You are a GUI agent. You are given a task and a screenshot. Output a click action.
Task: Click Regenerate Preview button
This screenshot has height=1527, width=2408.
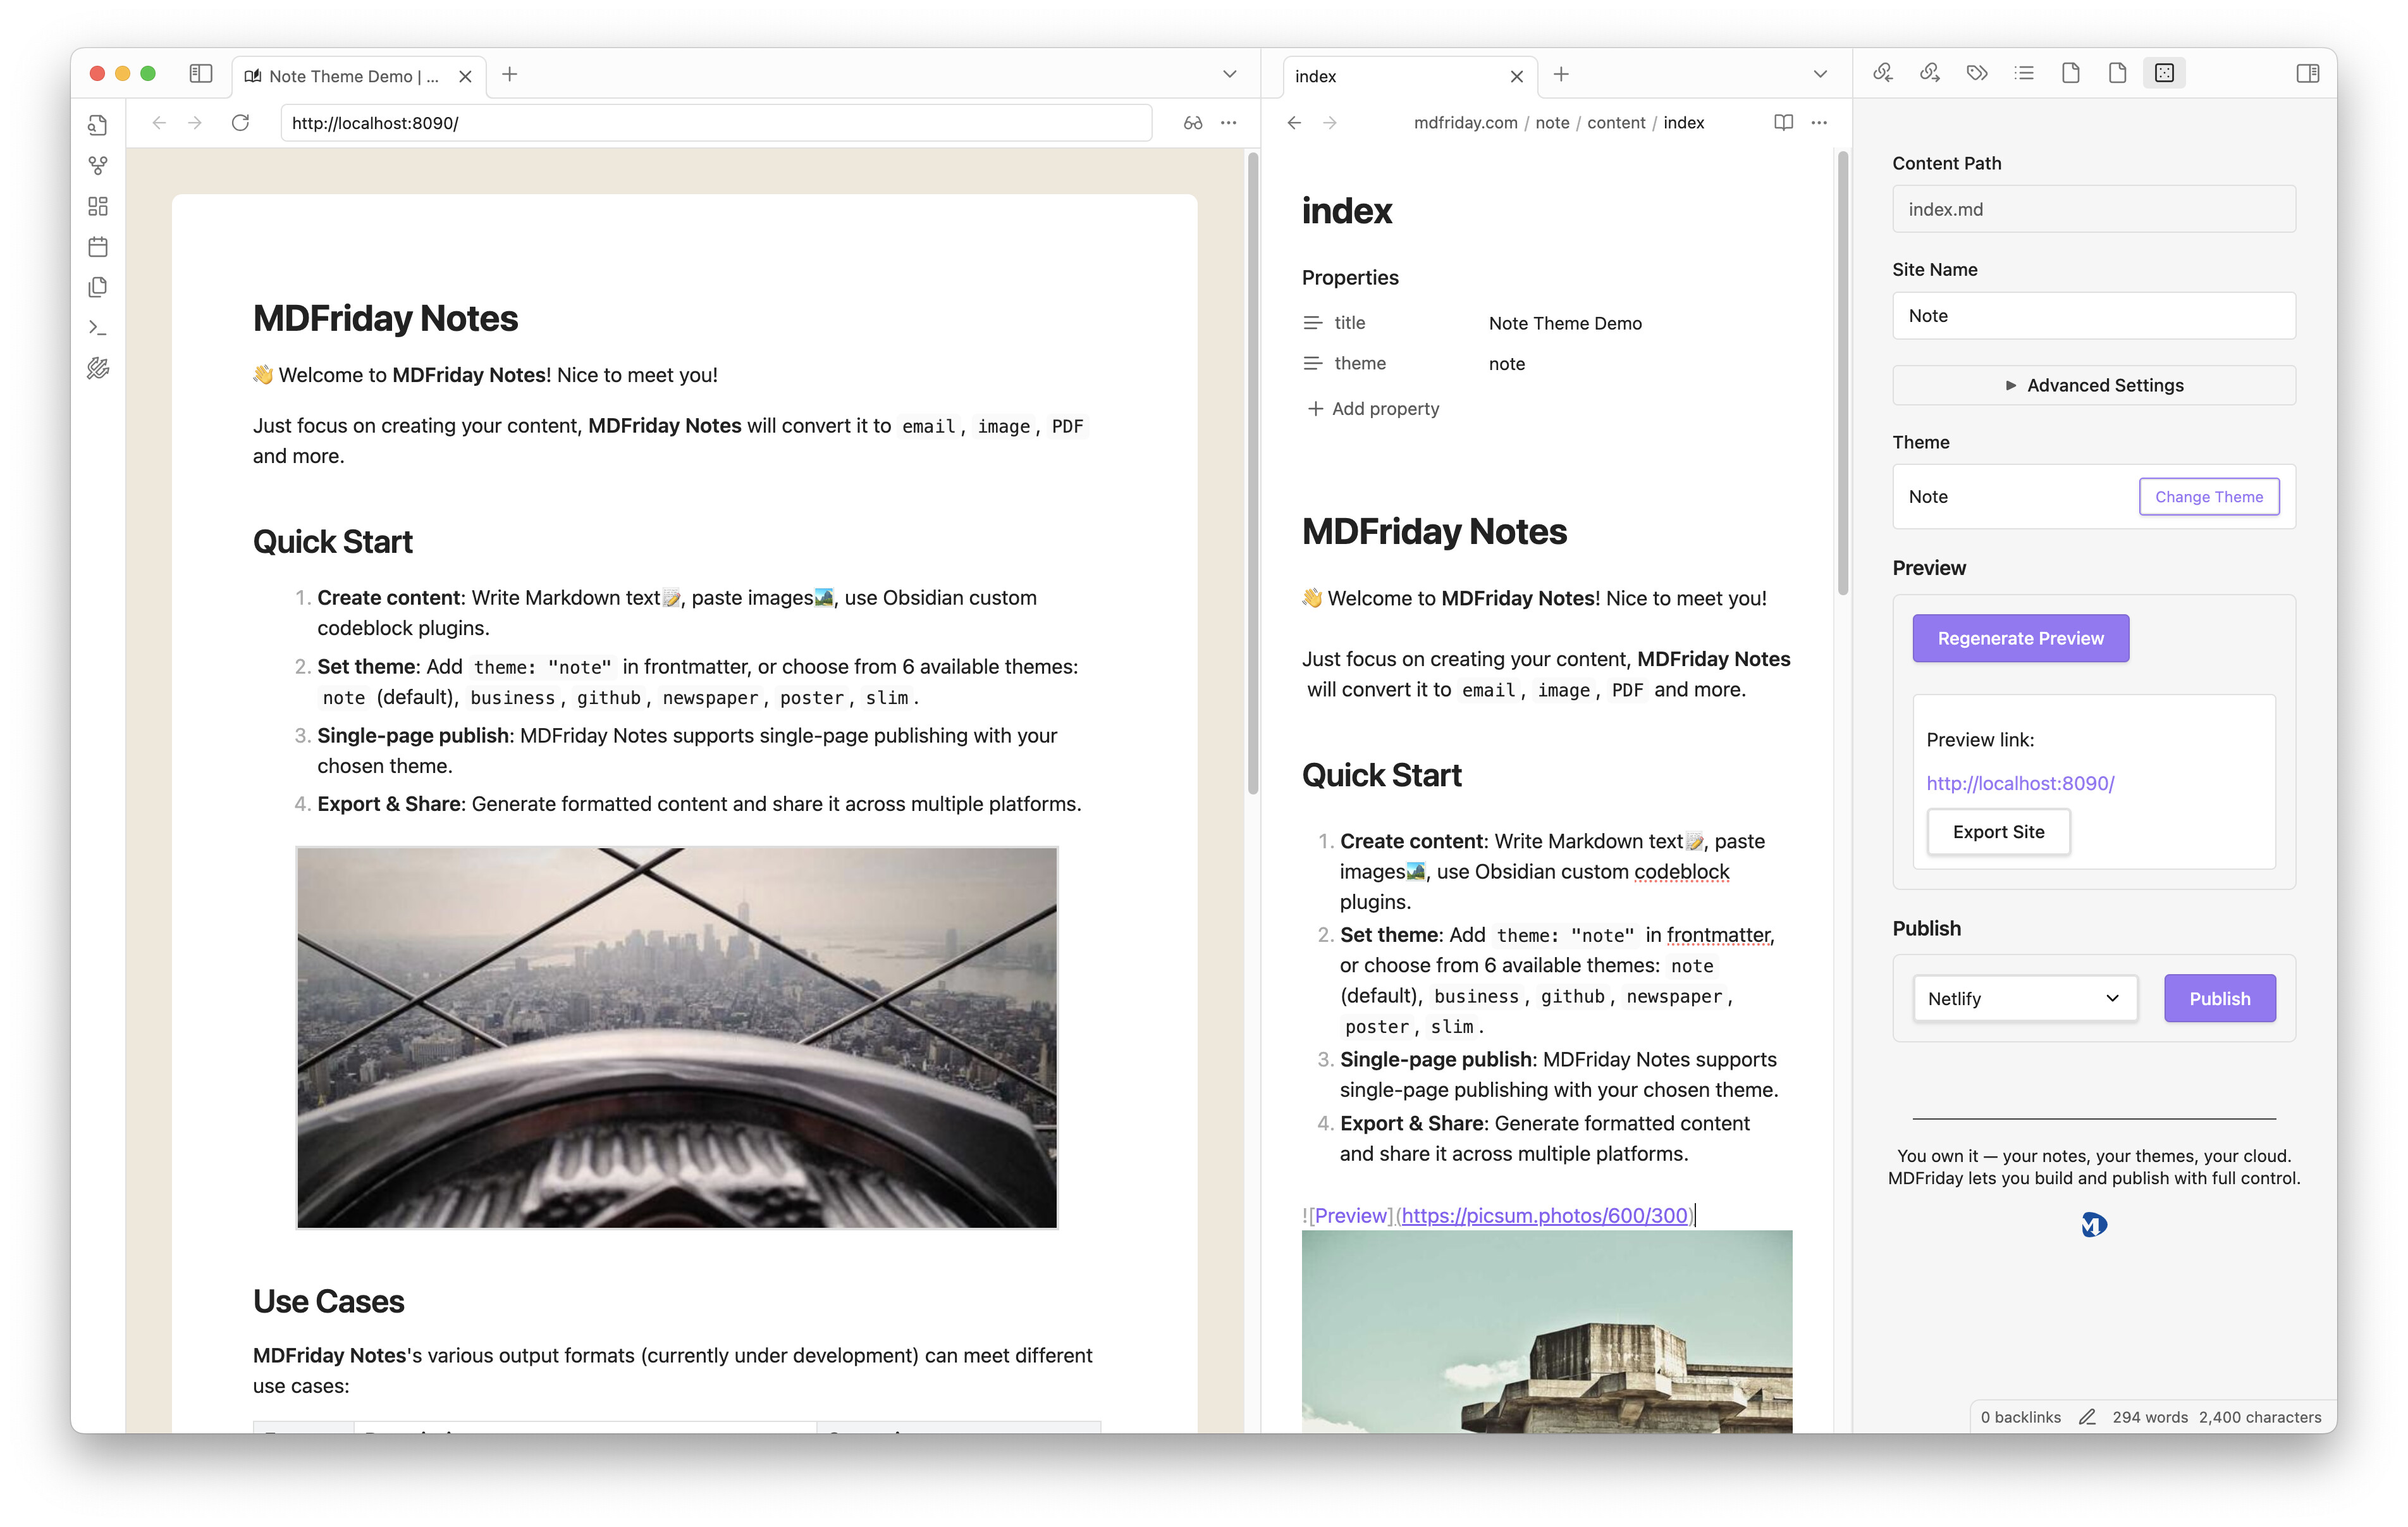pyautogui.click(x=2020, y=638)
